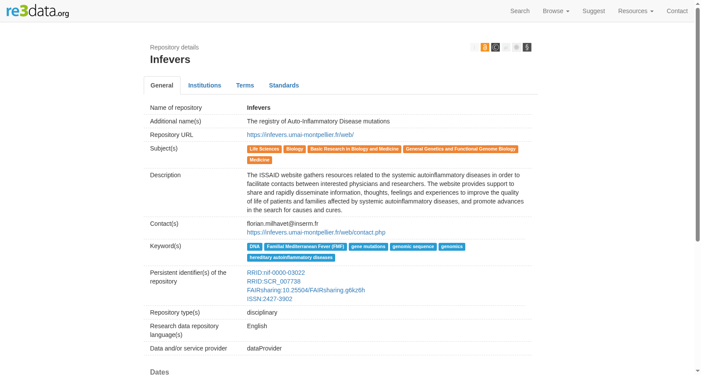Open the repository URL infevers.umai-montpellier.fr/web/
This screenshot has height=375, width=701.
pyautogui.click(x=300, y=135)
